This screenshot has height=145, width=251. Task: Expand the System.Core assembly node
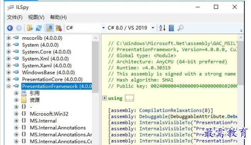[x=8, y=52]
